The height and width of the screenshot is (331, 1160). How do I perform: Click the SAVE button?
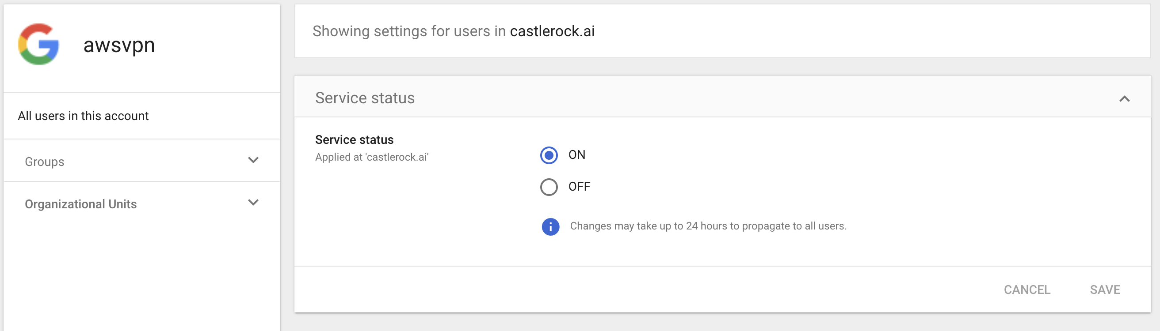1105,290
